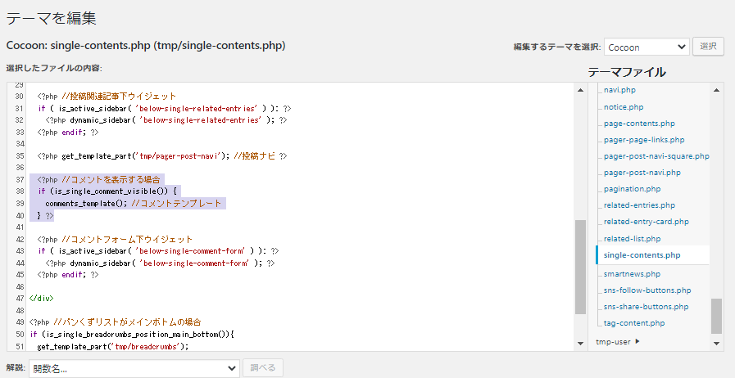The width and height of the screenshot is (735, 378).
Task: Select page-contents.php theme file
Action: (x=638, y=123)
